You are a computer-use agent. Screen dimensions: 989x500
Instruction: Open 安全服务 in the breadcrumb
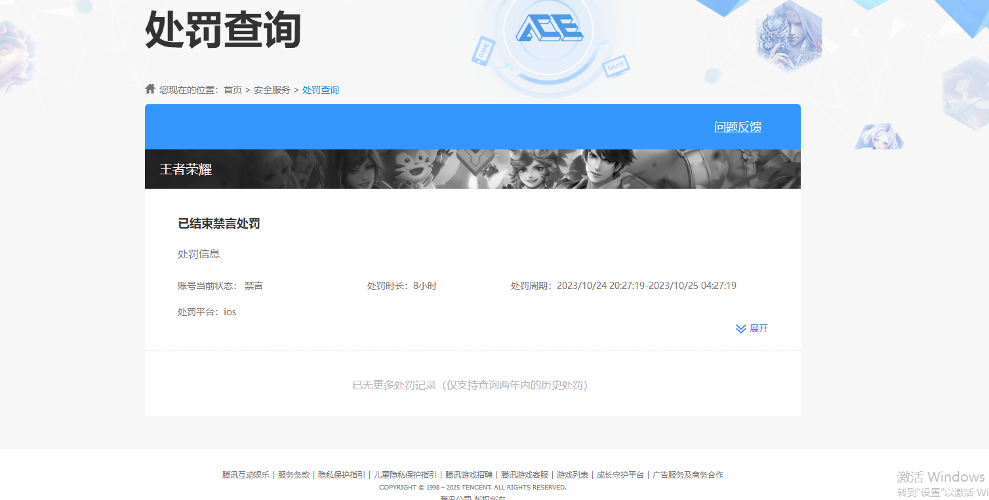(272, 90)
